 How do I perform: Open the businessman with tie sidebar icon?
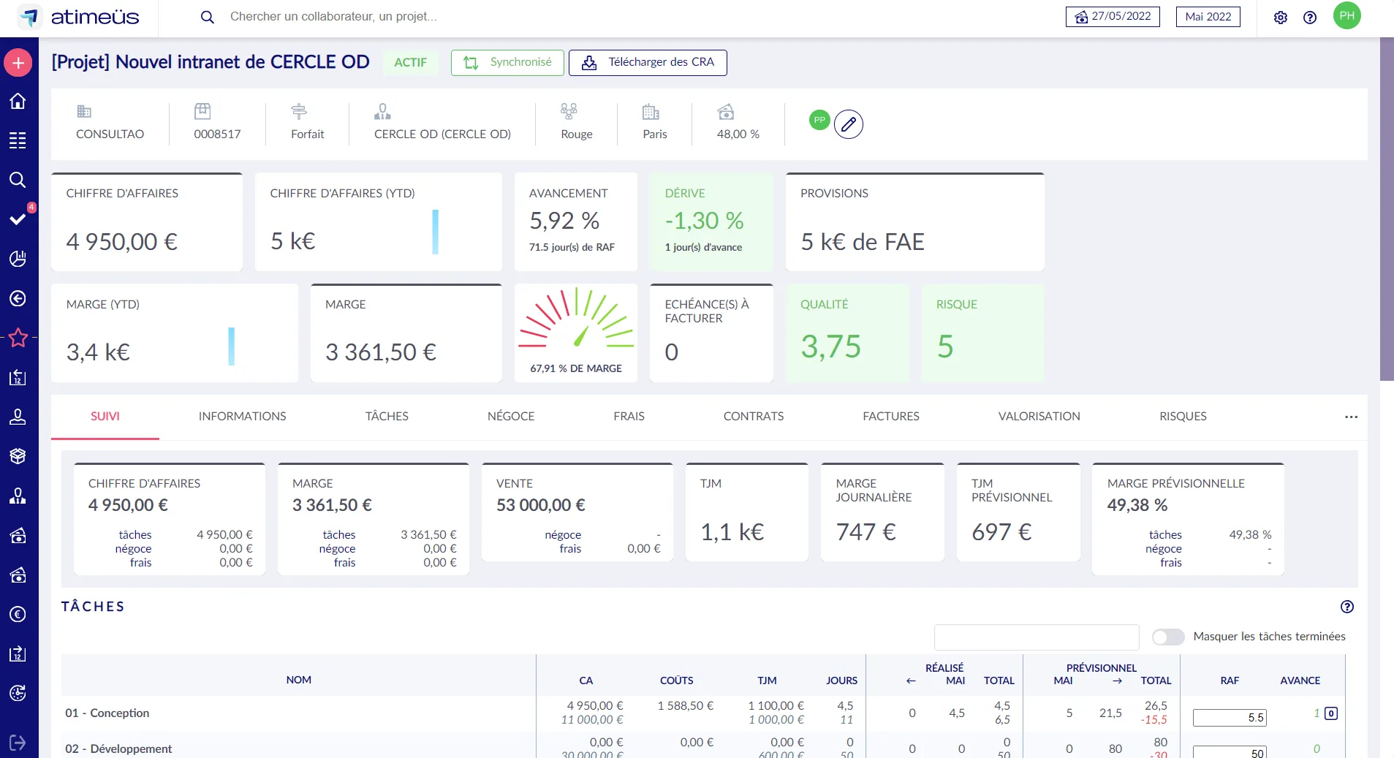(18, 496)
